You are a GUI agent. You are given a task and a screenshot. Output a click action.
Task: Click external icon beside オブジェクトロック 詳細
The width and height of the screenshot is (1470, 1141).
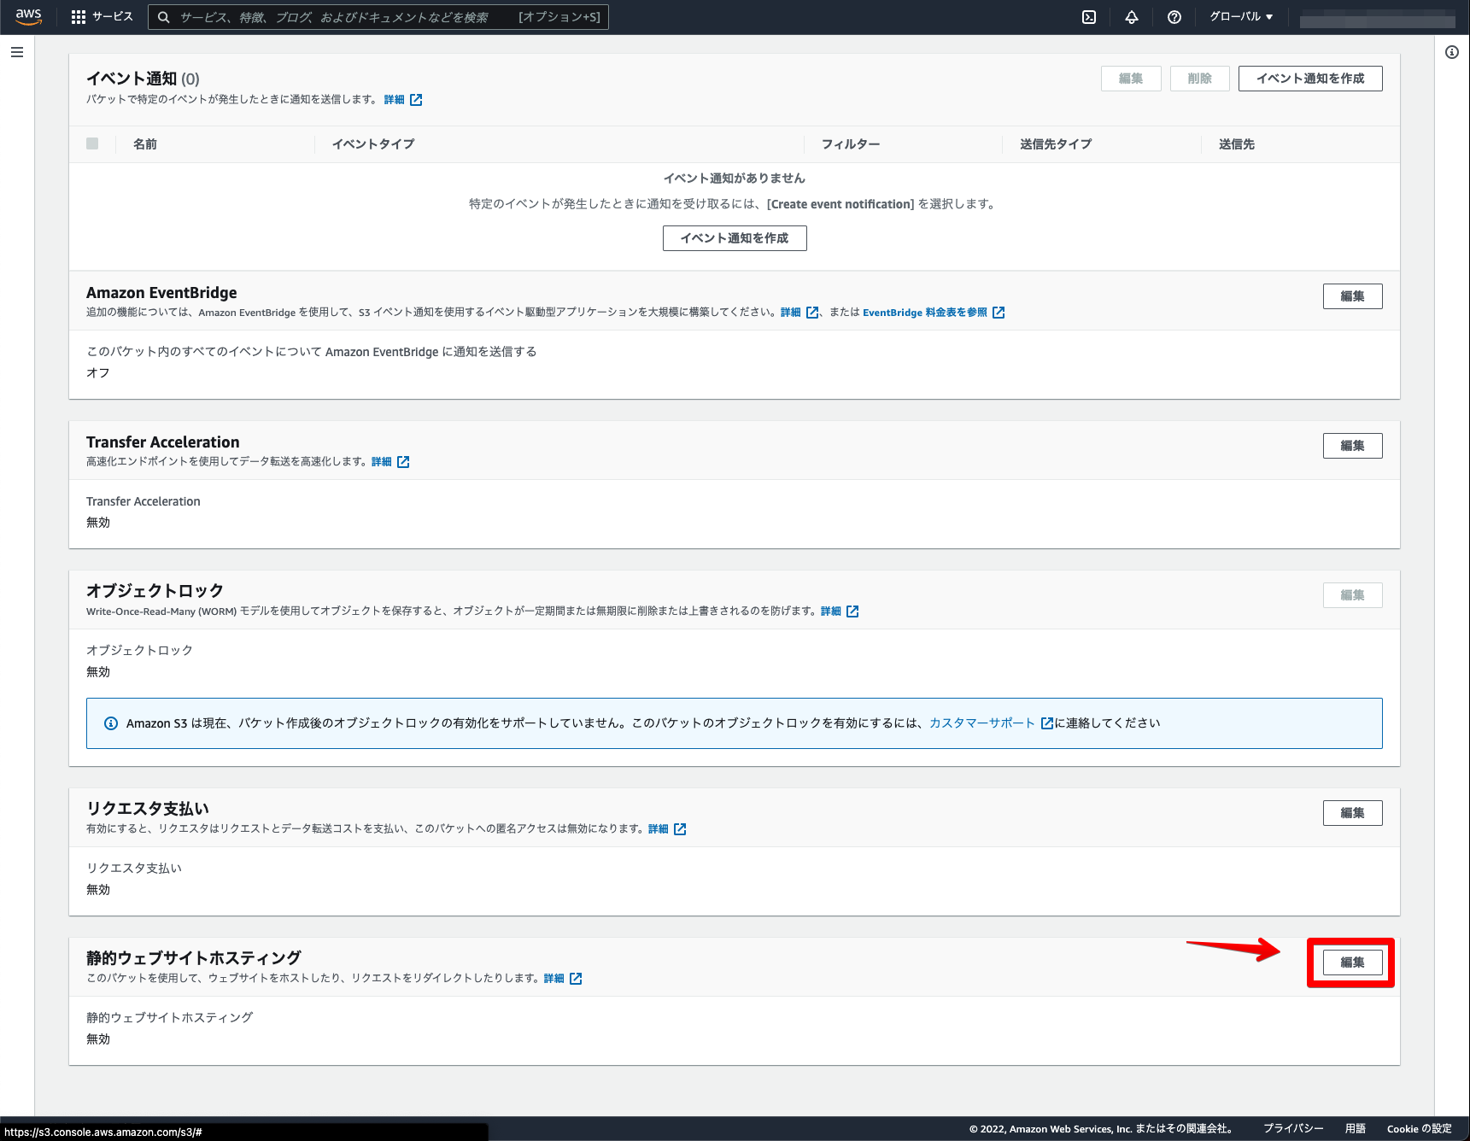852,611
